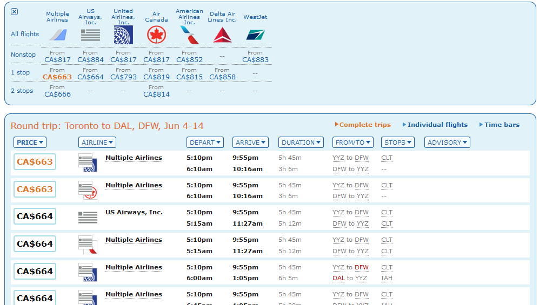Open the AIRLINE filter dropdown
This screenshot has height=305, width=539.
point(97,143)
